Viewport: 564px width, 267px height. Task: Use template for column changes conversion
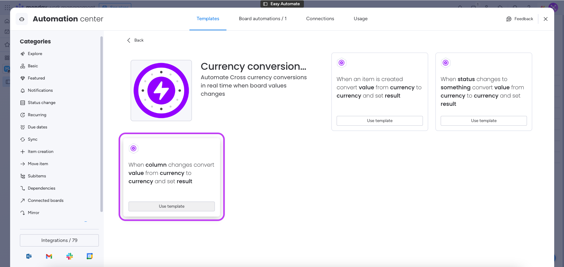point(171,206)
